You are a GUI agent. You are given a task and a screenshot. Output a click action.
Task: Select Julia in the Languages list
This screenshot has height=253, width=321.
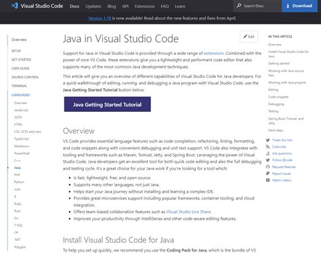tap(17, 189)
